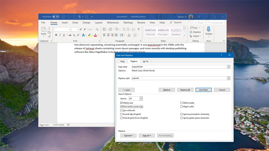Check Ignore punctuation characters

tap(182, 114)
